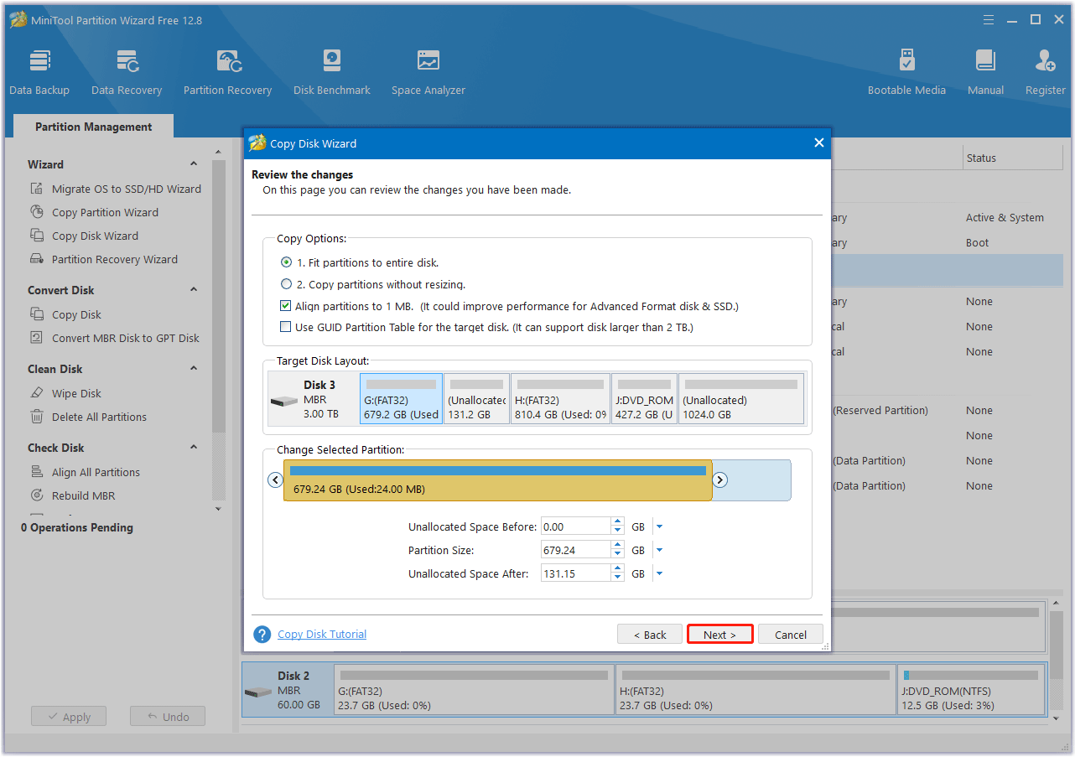Screen dimensions: 1075x757
Task: Enable GUID Partition Table for target disk
Action: [286, 327]
